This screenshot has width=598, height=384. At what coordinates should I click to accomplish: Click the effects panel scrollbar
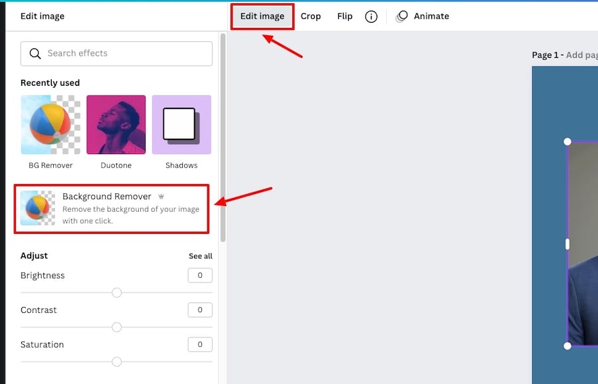pos(223,138)
